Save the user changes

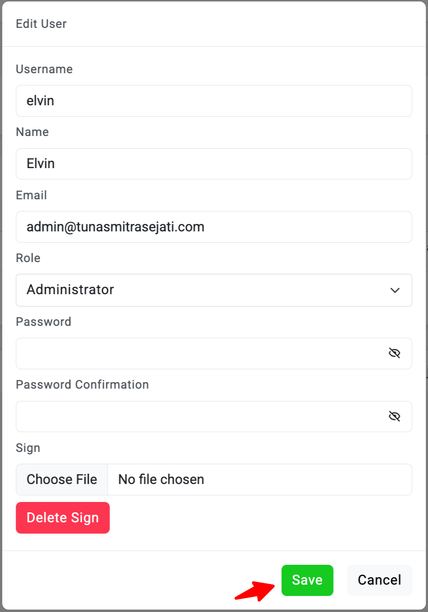pyautogui.click(x=307, y=580)
